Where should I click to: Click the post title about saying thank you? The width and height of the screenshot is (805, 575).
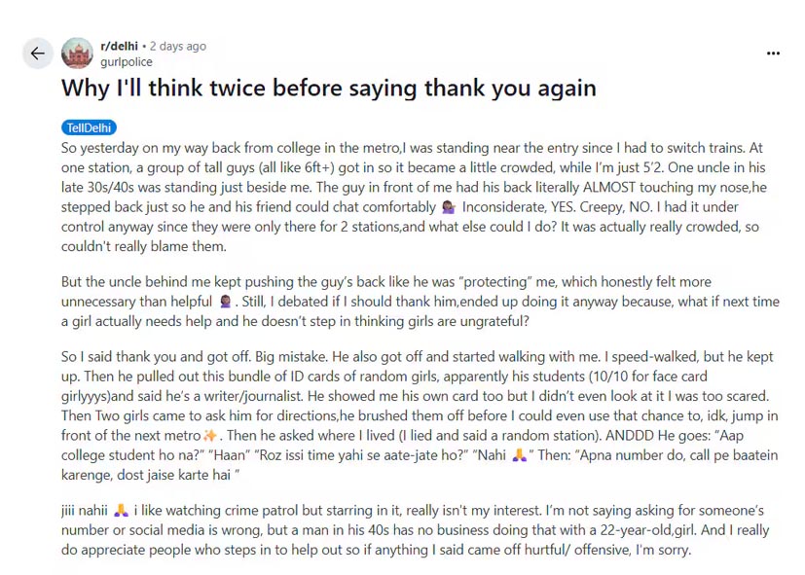pyautogui.click(x=328, y=88)
